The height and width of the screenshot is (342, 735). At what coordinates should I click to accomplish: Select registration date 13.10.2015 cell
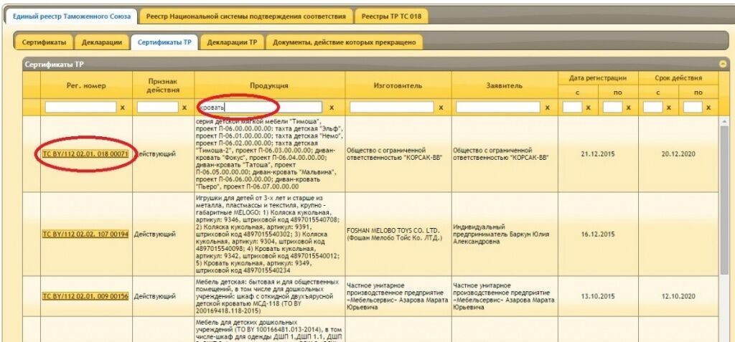point(598,297)
